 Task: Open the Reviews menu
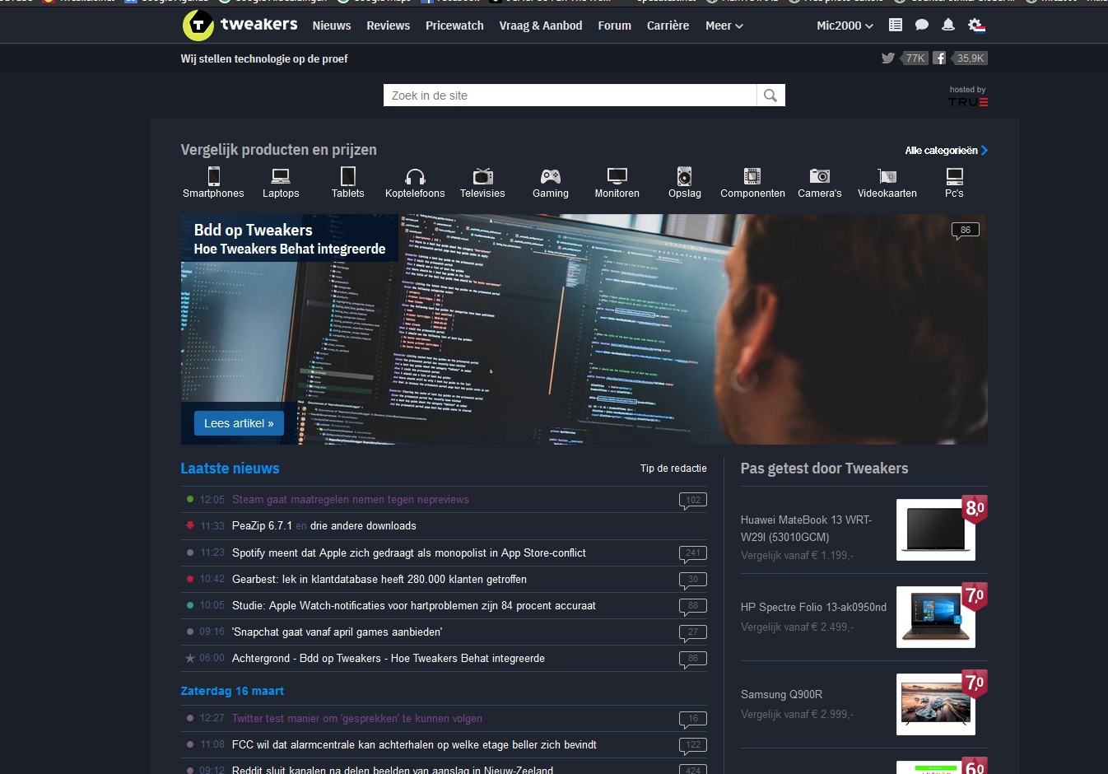pyautogui.click(x=389, y=26)
